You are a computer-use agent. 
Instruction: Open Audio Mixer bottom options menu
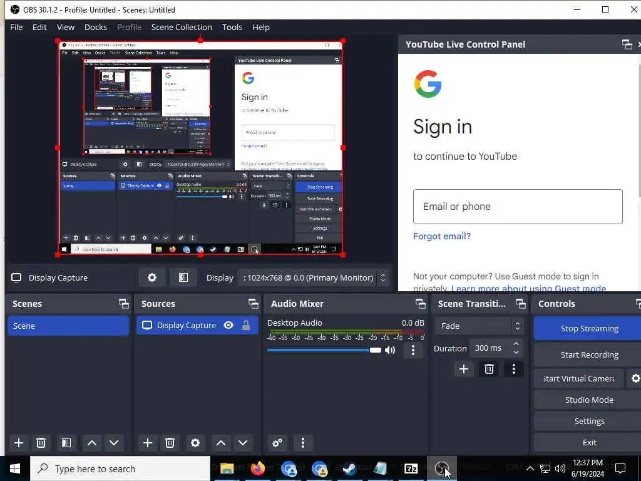click(x=303, y=443)
